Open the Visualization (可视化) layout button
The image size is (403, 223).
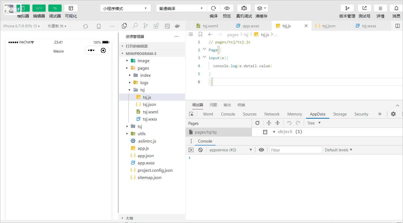pos(71,8)
